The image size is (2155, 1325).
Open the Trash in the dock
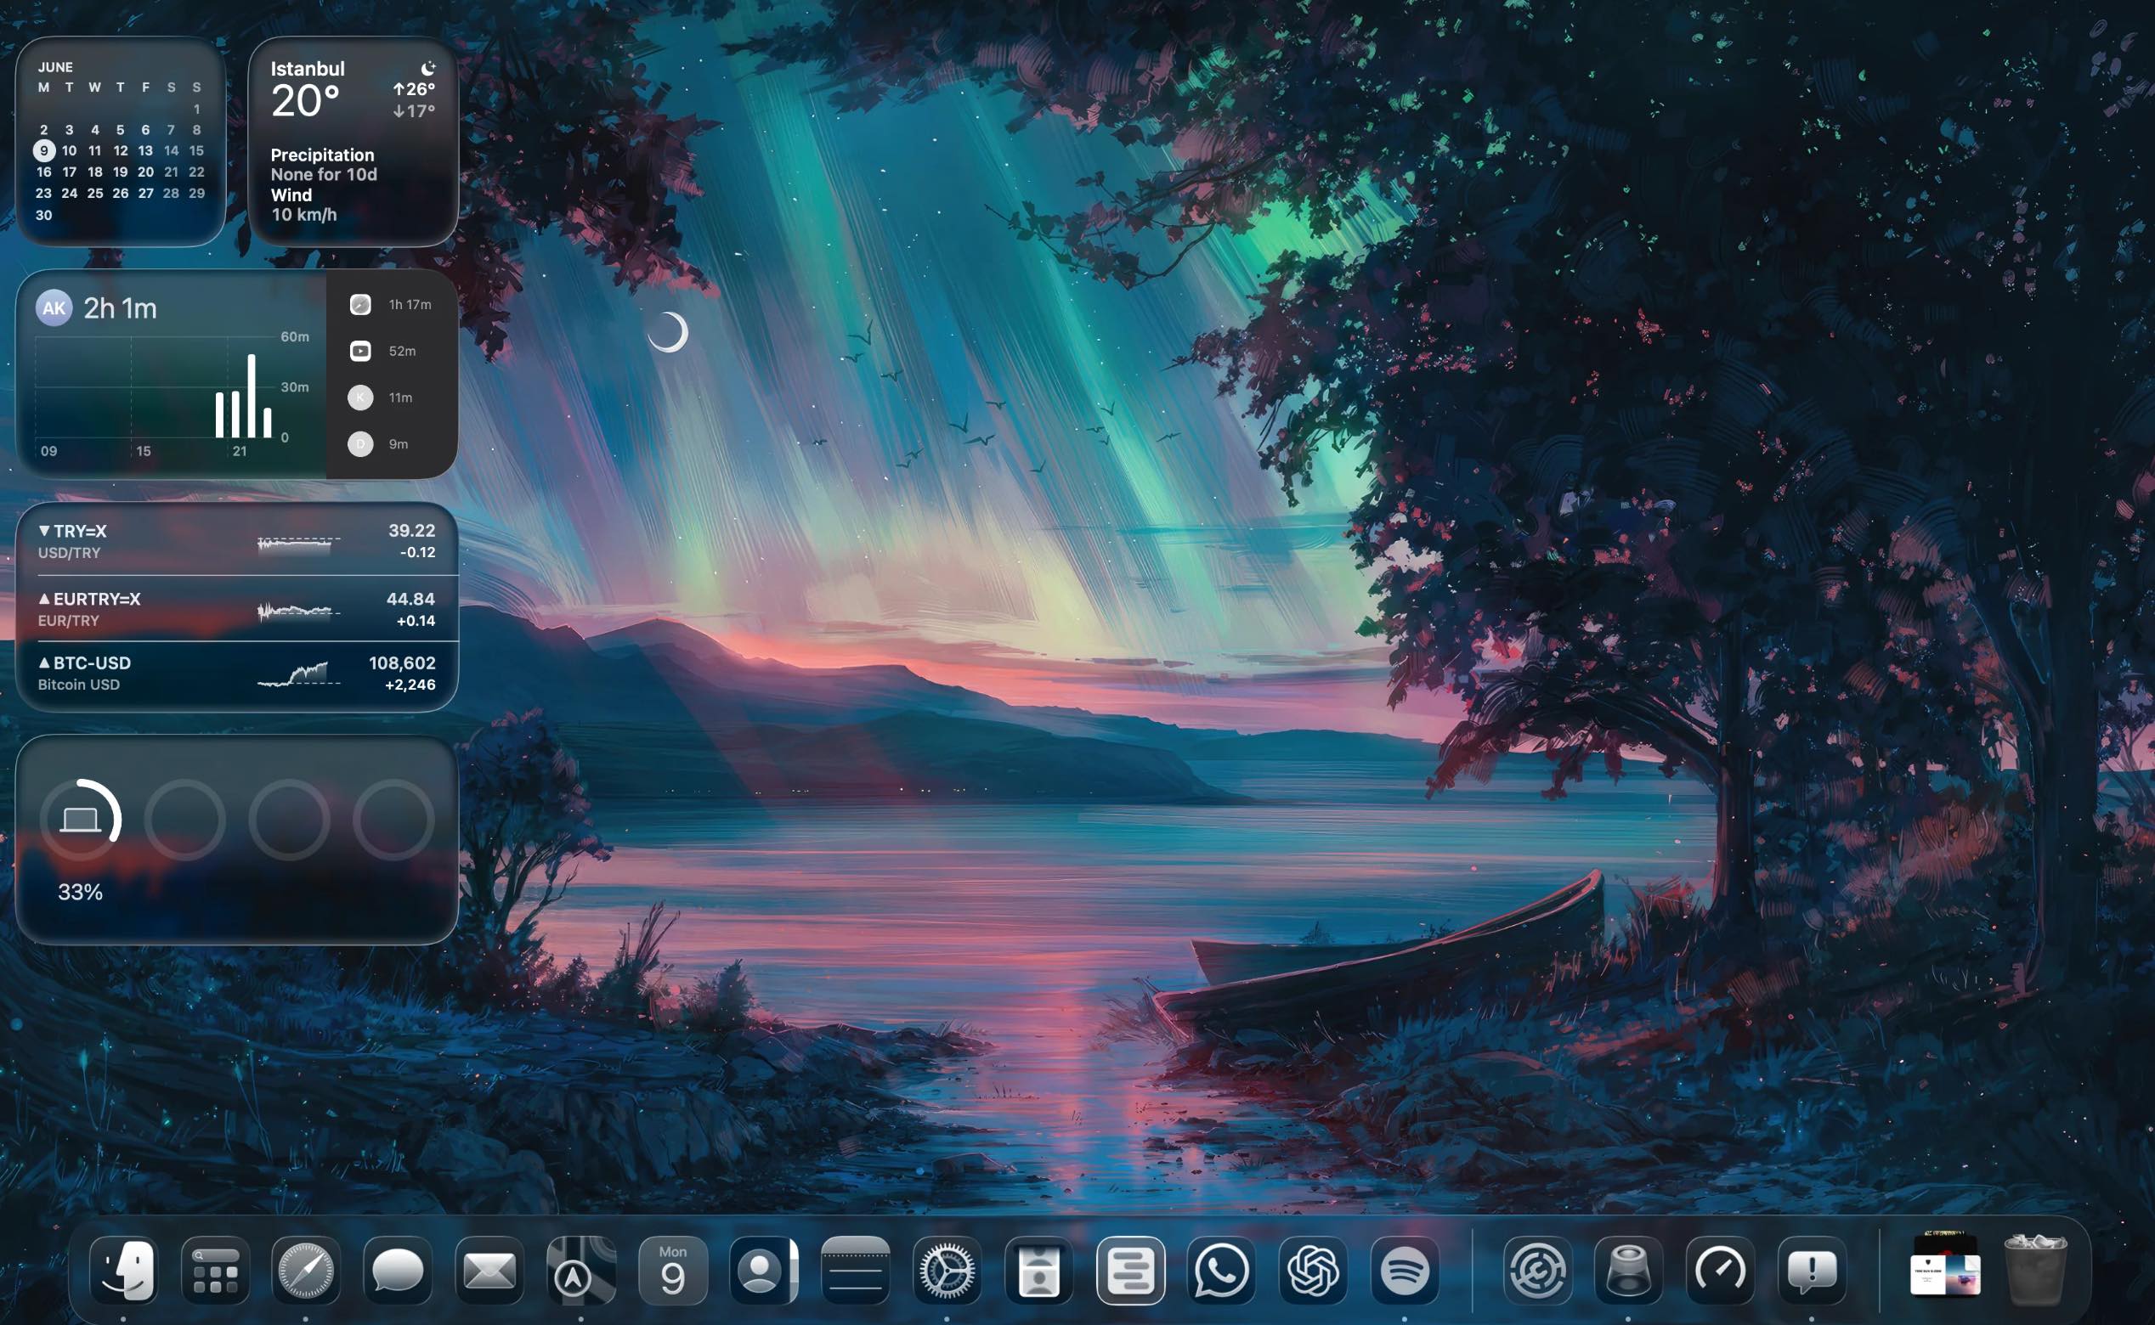[2036, 1270]
